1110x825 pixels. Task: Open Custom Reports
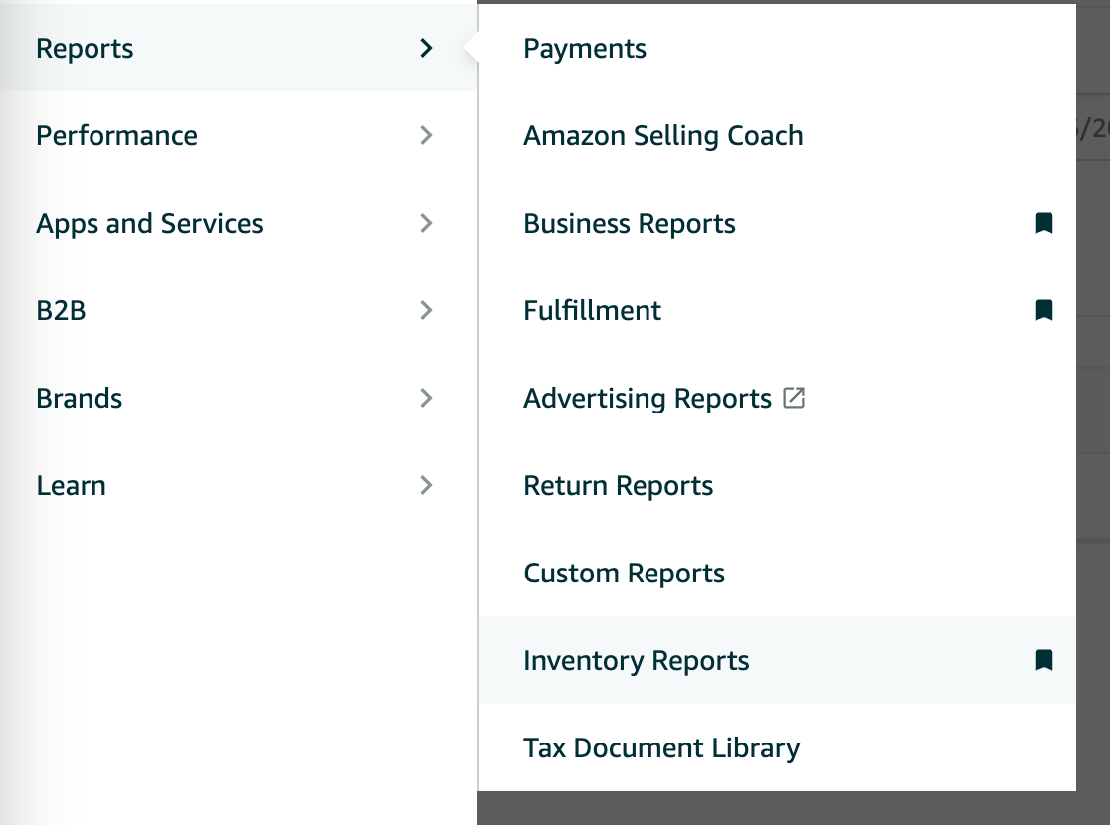[777, 573]
